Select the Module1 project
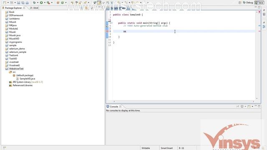267x150 pixels. (13, 29)
